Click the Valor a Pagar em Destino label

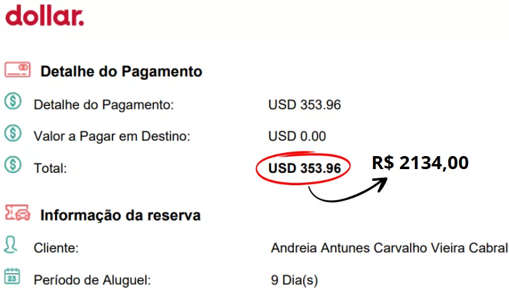click(x=111, y=136)
